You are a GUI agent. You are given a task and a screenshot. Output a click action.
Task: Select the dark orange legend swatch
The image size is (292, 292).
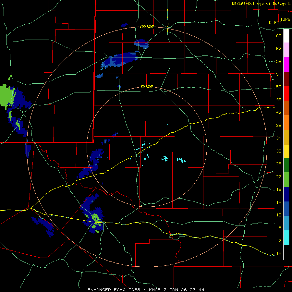coord(286,108)
